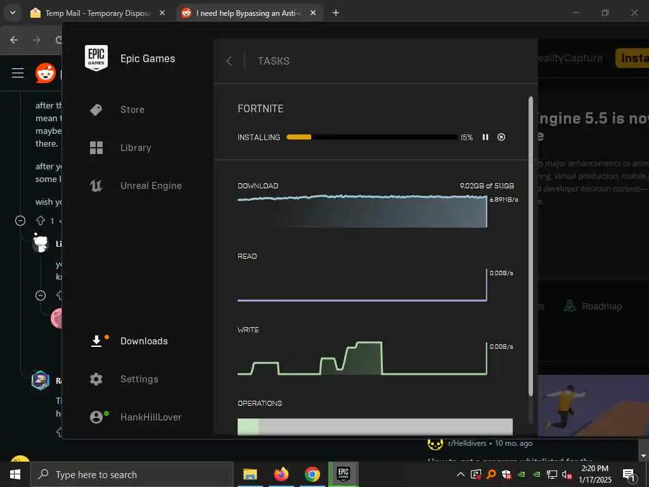Click the Epic Games logo icon
Screen dimensions: 649x487
pos(96,58)
